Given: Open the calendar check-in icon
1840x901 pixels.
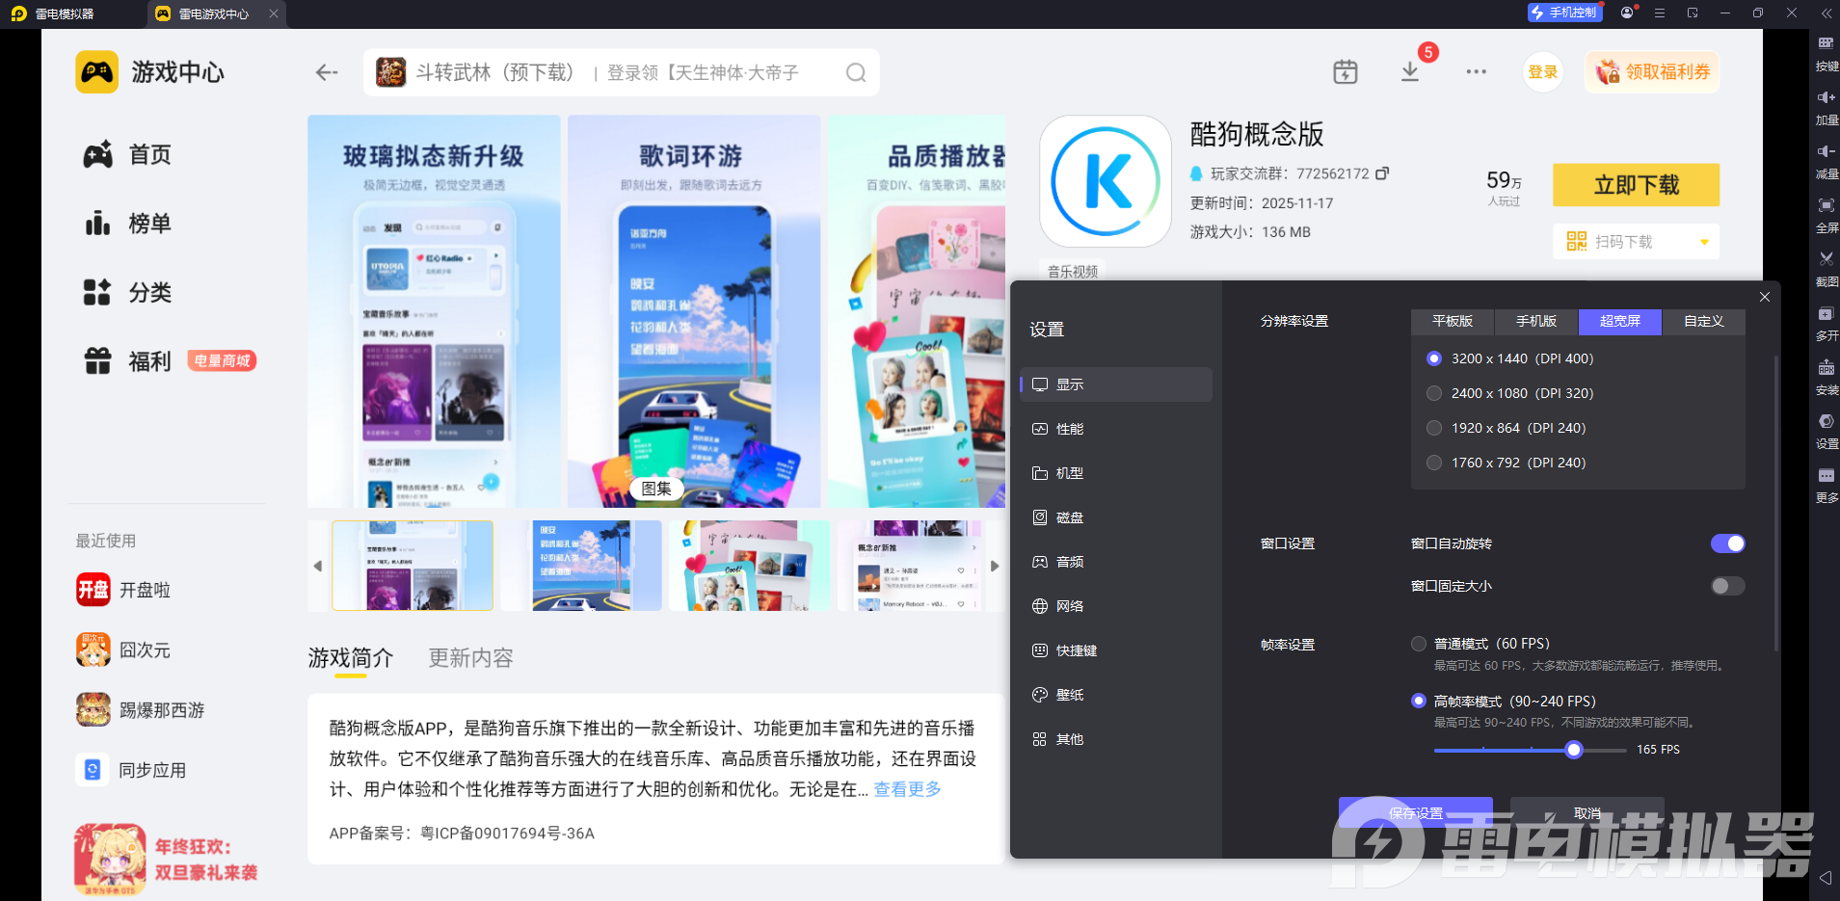Looking at the screenshot, I should tap(1346, 72).
